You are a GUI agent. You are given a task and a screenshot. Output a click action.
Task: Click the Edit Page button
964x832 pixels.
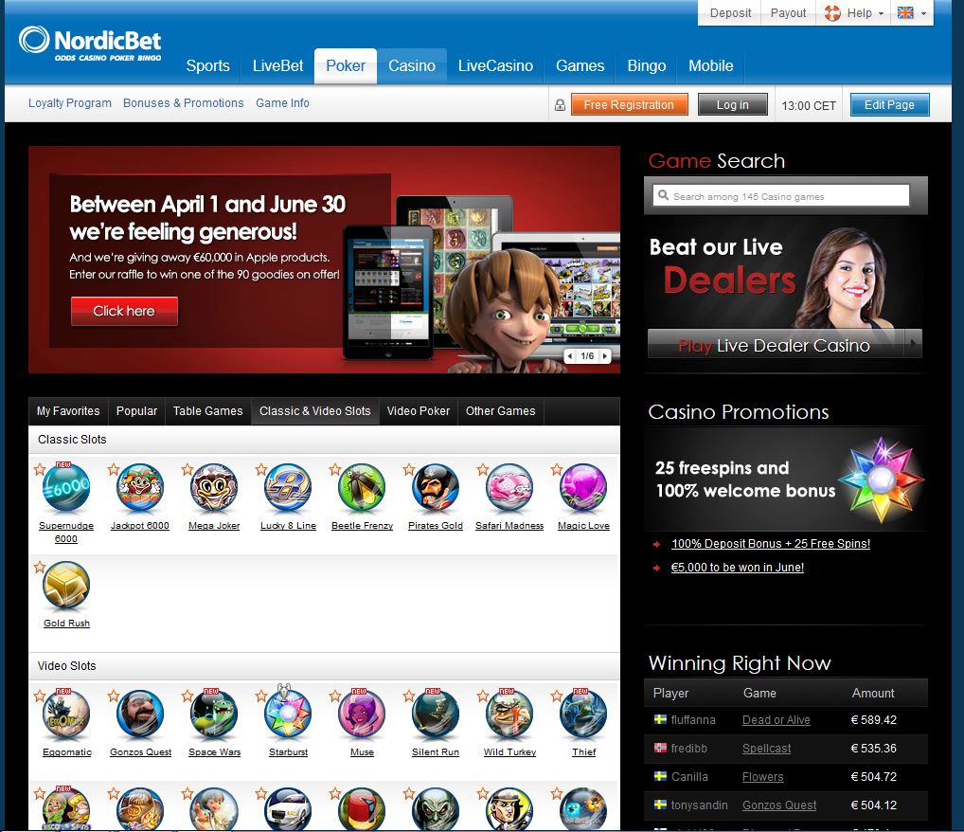tap(889, 104)
